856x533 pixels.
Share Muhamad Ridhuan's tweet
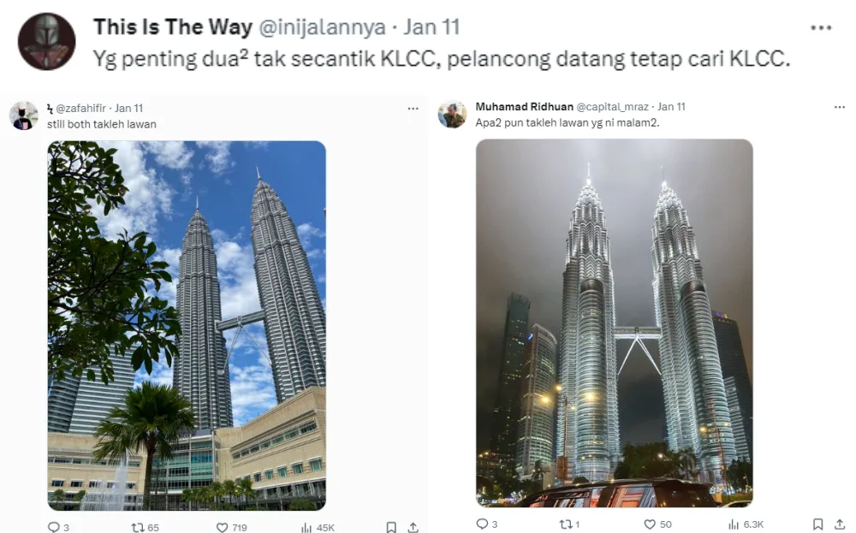[840, 524]
